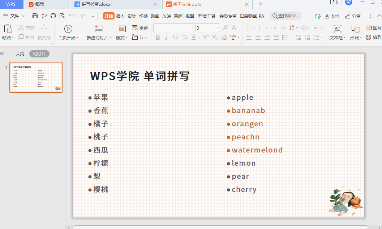This screenshot has width=382, height=229.
Task: Open the Insert (插入) tab
Action: coord(120,16)
